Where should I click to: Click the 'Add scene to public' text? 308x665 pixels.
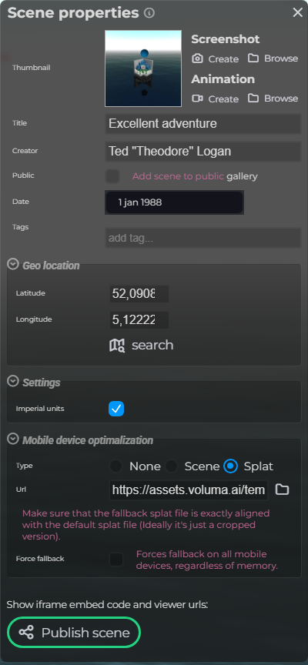click(178, 176)
